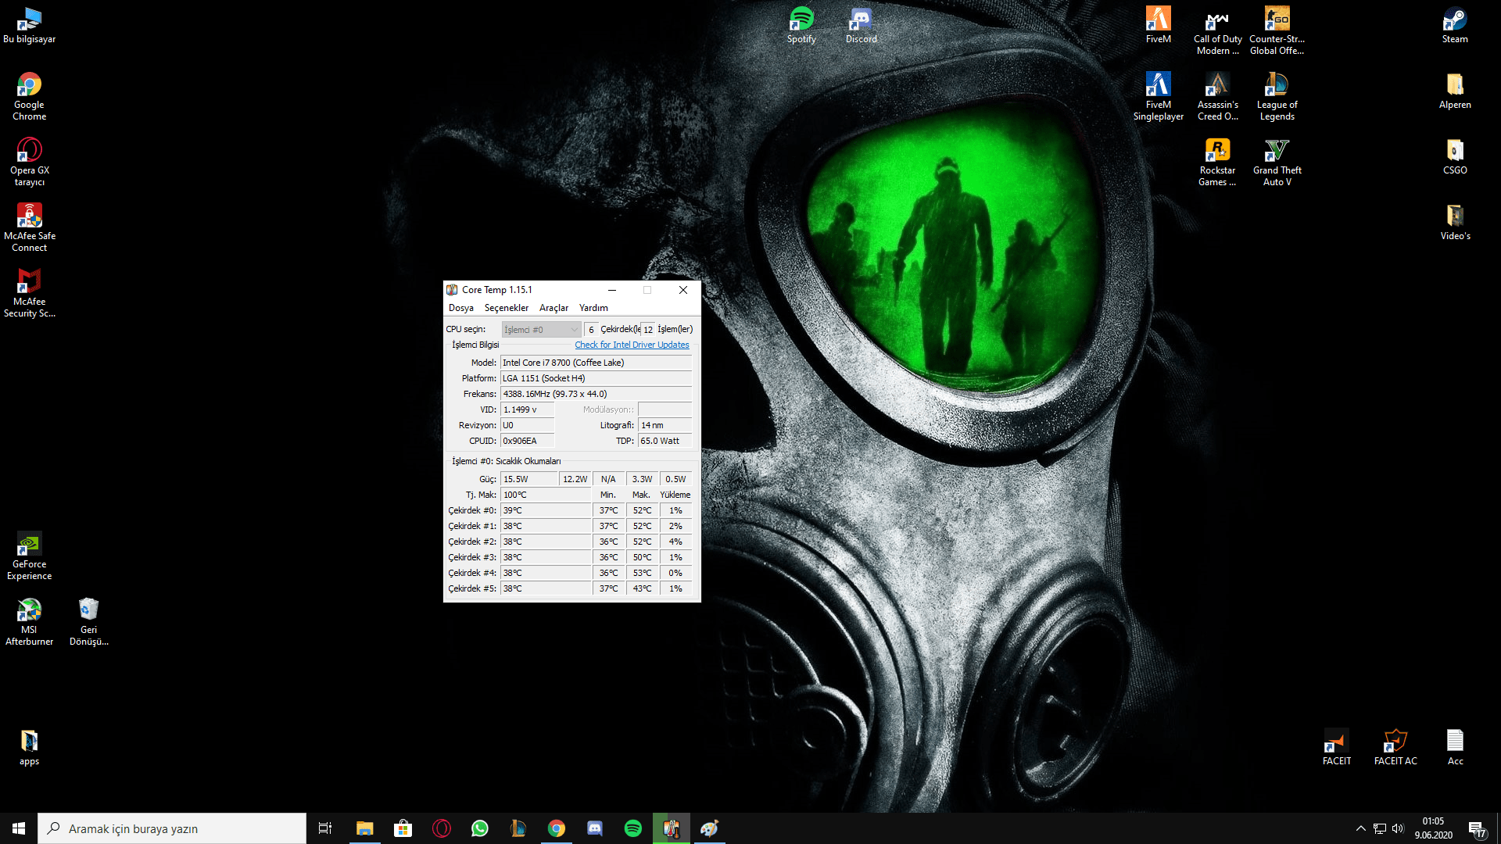Open the Dosya menu in Core Temp
This screenshot has width=1501, height=844.
pyautogui.click(x=460, y=308)
